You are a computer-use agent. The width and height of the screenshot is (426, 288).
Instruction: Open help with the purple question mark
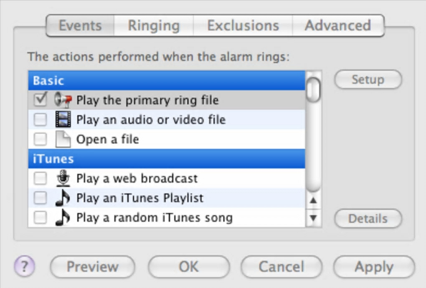25,265
